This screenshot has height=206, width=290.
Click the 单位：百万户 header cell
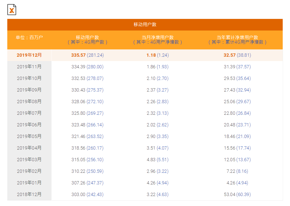(x=29, y=38)
